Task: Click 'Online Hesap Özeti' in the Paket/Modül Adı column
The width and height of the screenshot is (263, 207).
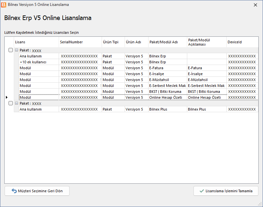Action: [168, 97]
